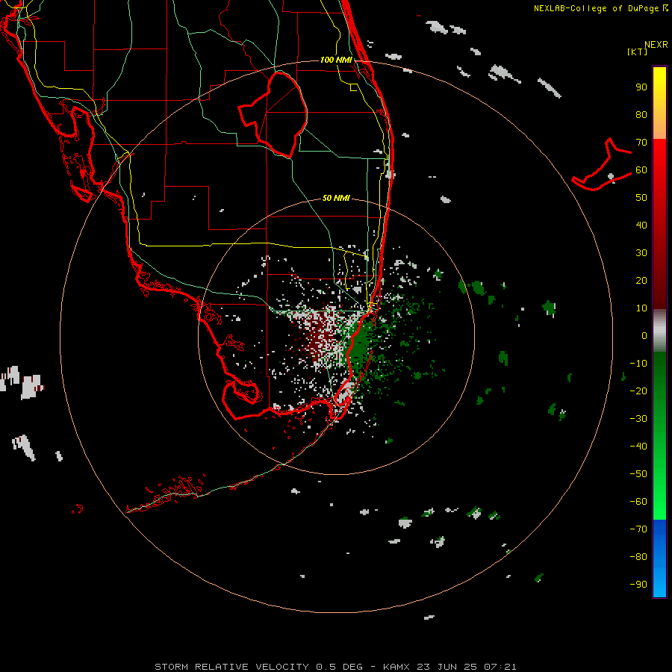
Task: Click the positive 80 scale label
Action: click(x=641, y=115)
